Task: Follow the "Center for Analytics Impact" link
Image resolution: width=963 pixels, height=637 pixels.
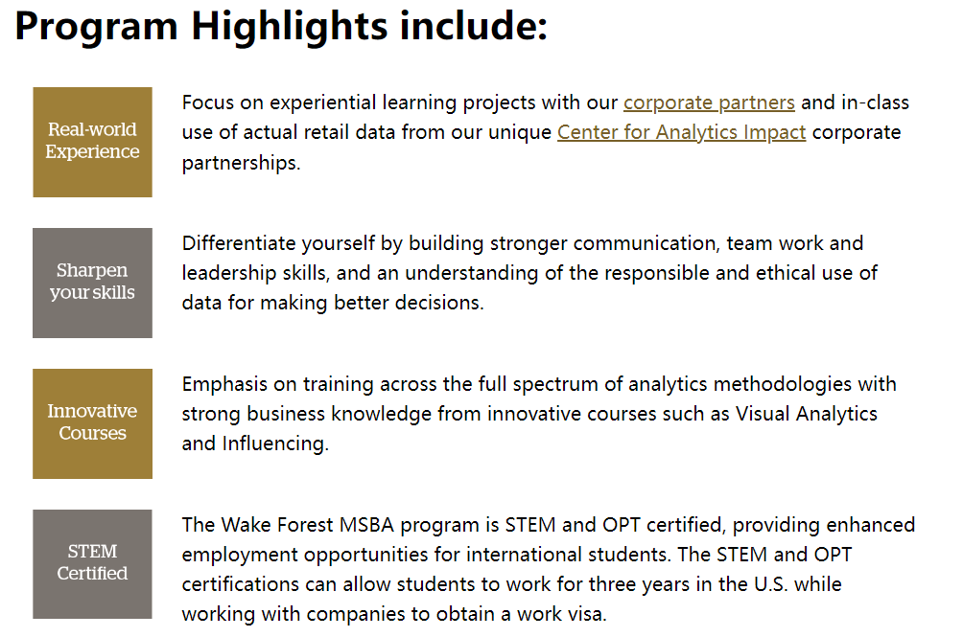Action: pos(681,132)
